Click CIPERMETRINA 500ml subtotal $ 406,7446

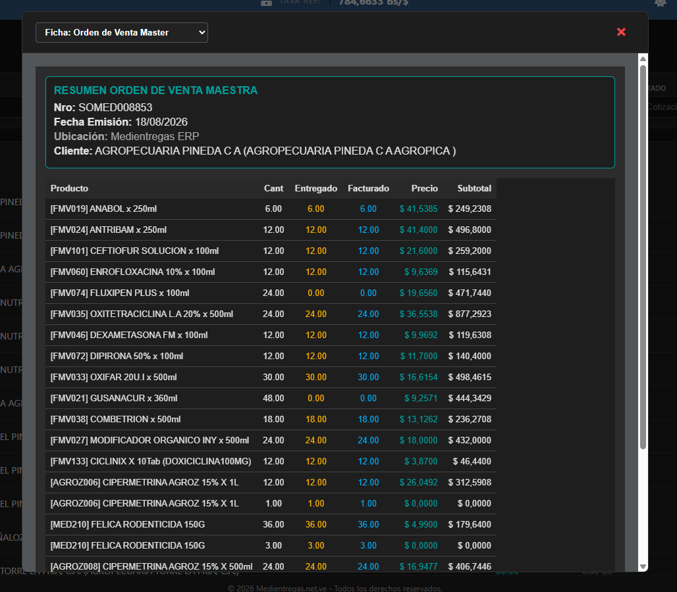470,566
